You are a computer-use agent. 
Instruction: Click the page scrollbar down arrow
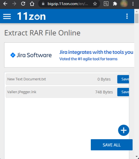(137, 157)
